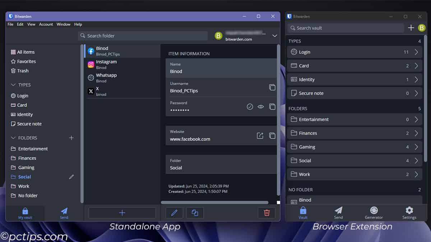Open the Account menu in the menu bar

pos(46,24)
